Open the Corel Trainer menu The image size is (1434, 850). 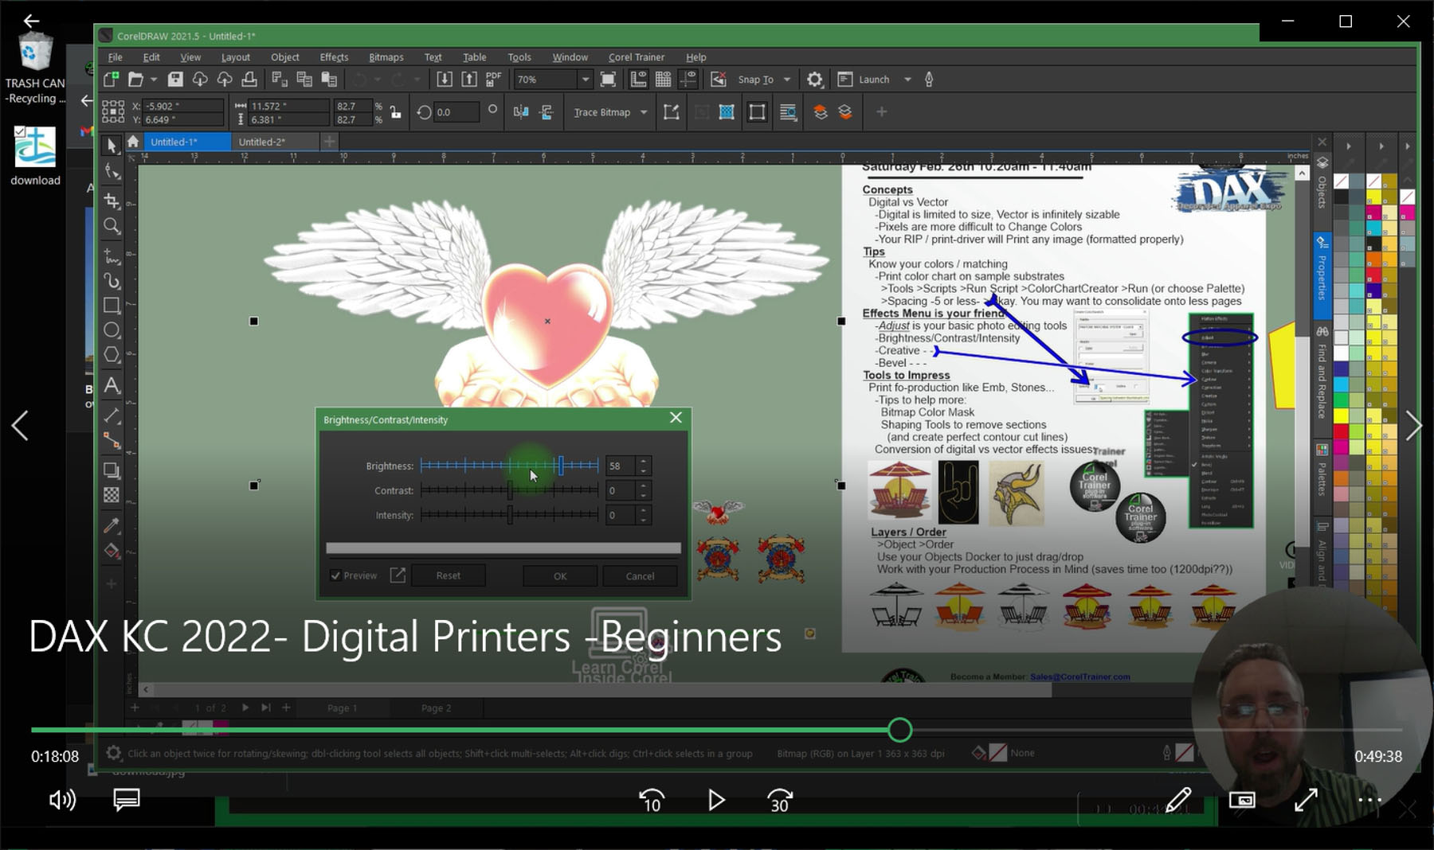pyautogui.click(x=636, y=57)
